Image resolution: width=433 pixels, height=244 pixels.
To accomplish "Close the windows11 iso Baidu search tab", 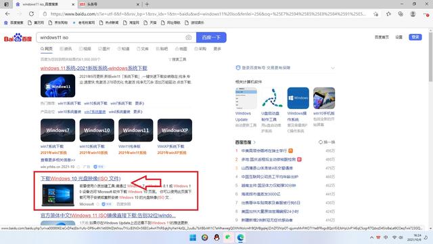I will click(x=73, y=5).
